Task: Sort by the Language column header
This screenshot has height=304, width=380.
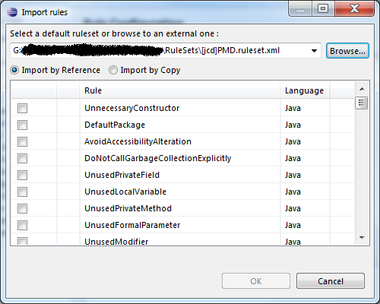Action: tap(305, 90)
